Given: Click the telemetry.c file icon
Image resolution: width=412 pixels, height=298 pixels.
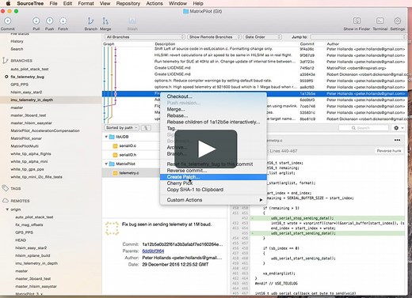Looking at the screenshot, I should (115, 173).
